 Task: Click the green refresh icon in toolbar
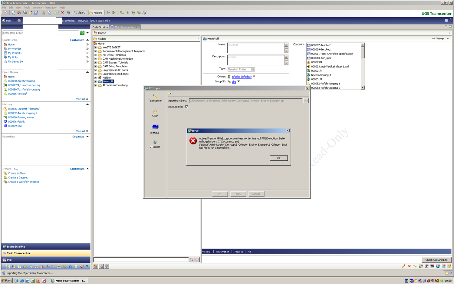pyautogui.click(x=13, y=13)
